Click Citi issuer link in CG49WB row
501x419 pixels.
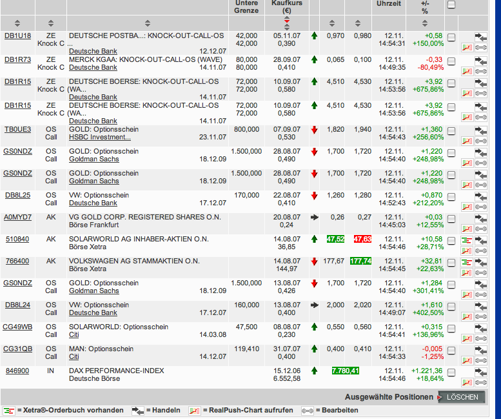[74, 334]
